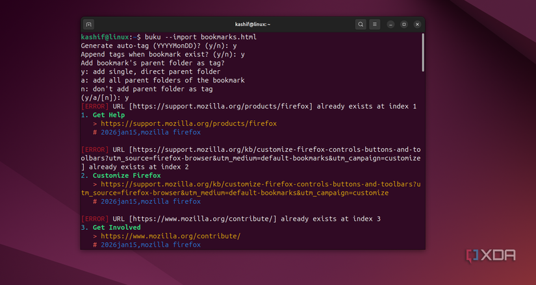Viewport: 536px width, 285px height.
Task: Click the tags line under Get Help
Action: 147,132
